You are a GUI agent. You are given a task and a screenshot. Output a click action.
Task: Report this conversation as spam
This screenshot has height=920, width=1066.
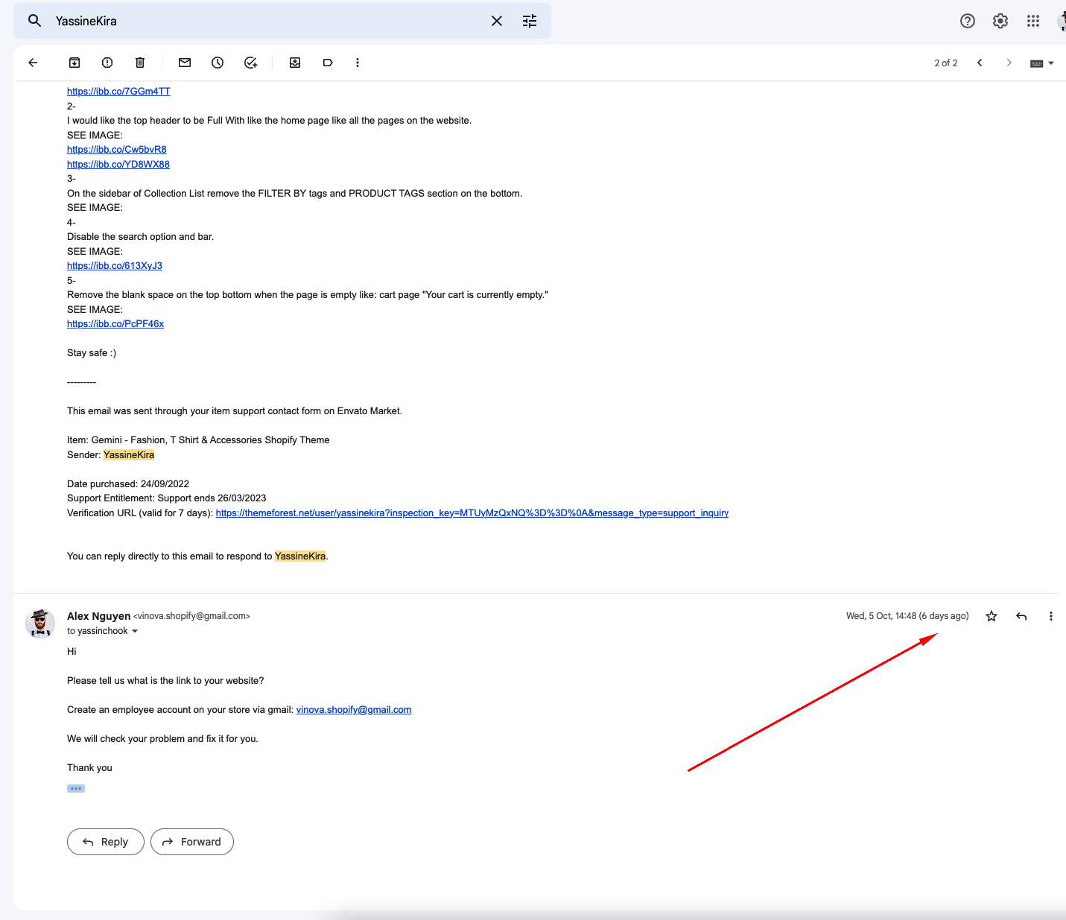coord(107,63)
